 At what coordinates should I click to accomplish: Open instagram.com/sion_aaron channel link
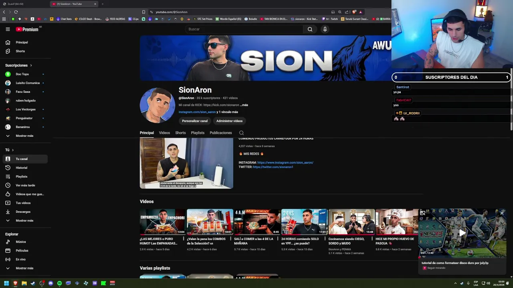[x=197, y=112]
